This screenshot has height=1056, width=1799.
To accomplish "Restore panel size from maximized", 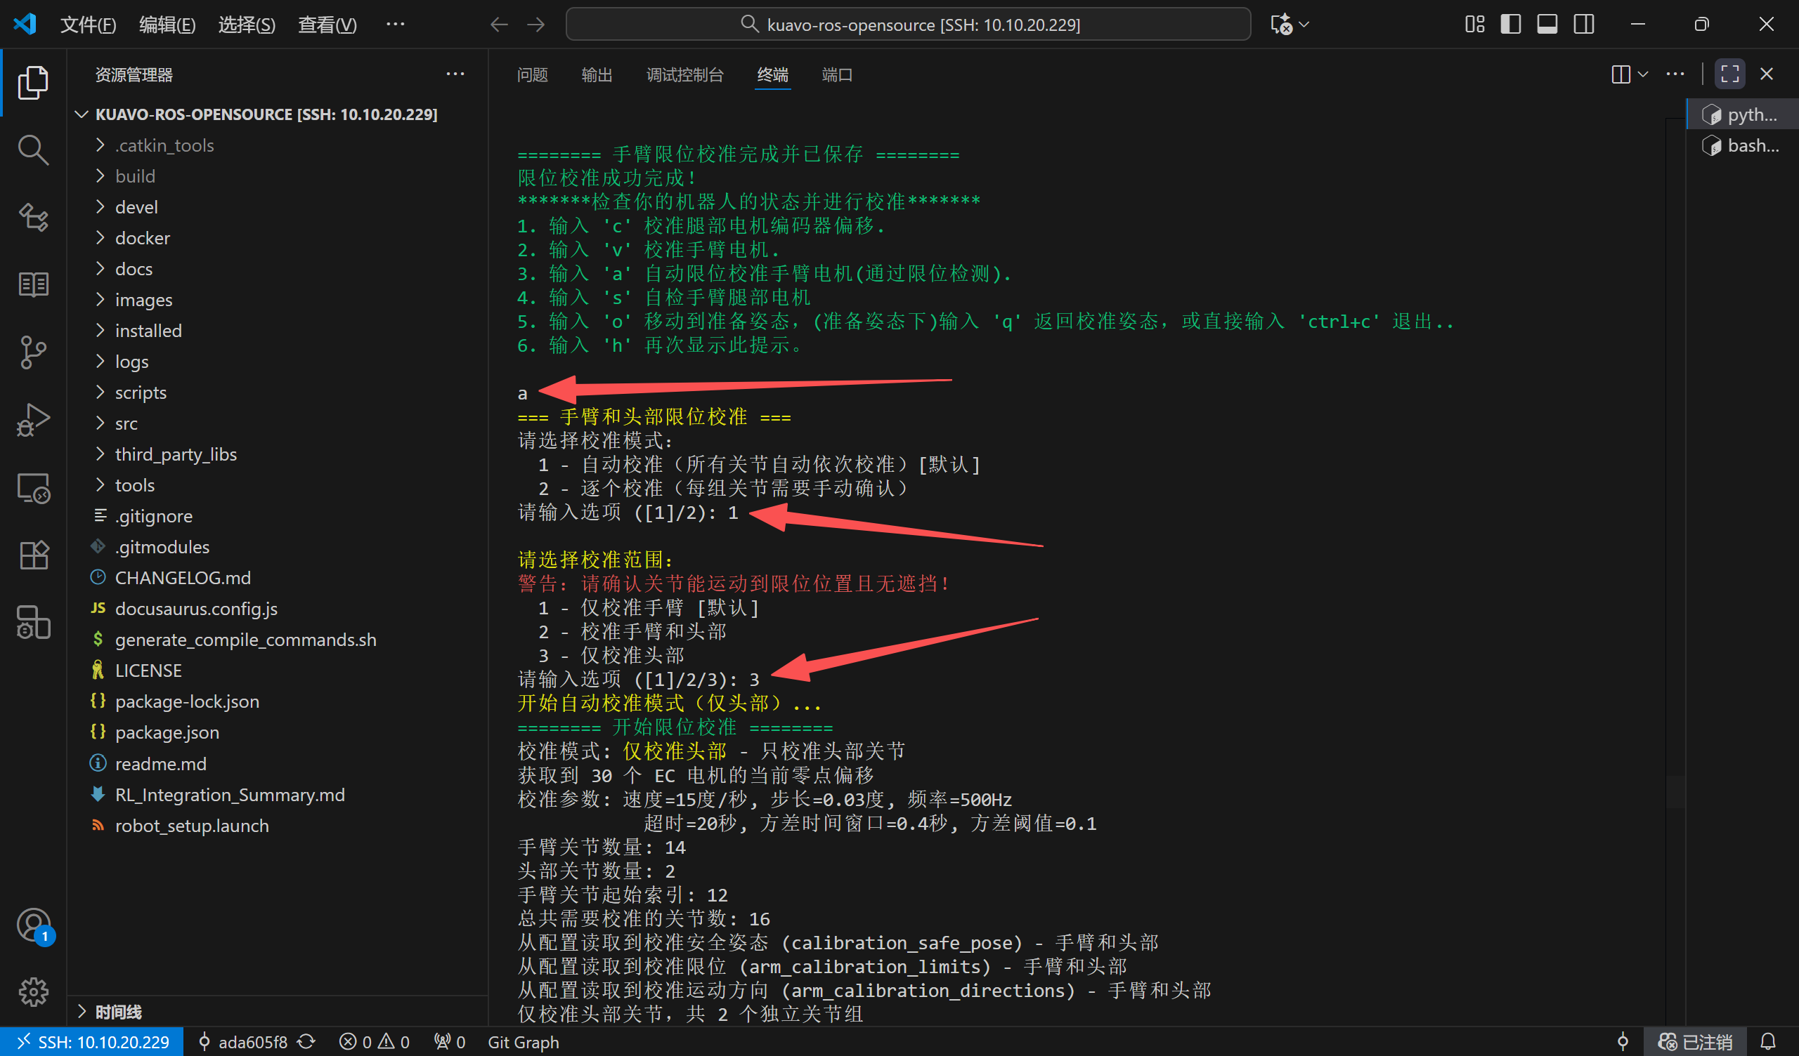I will [1729, 74].
